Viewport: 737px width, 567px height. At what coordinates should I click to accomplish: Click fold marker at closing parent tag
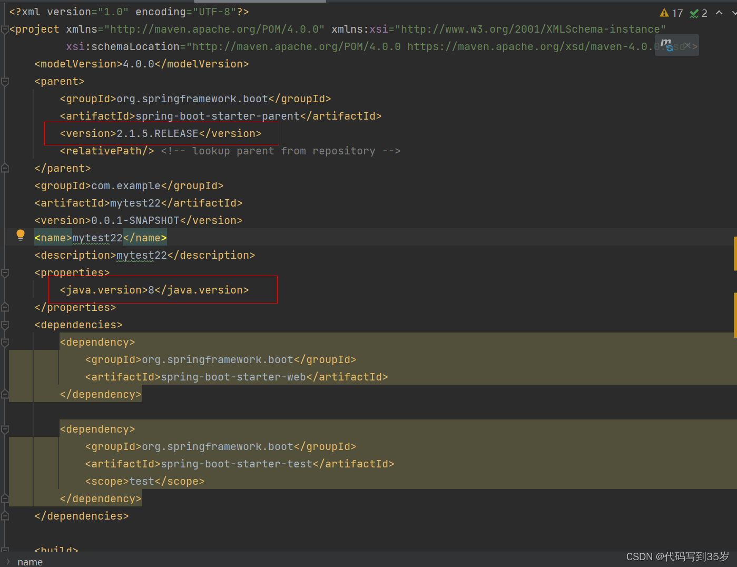[5, 169]
